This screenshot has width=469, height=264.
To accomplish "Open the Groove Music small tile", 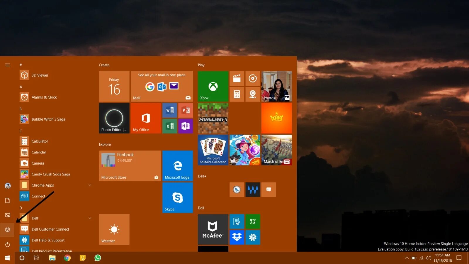I will click(x=253, y=79).
